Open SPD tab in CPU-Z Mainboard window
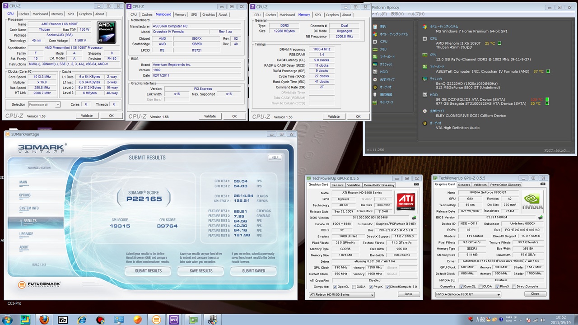 tap(194, 14)
